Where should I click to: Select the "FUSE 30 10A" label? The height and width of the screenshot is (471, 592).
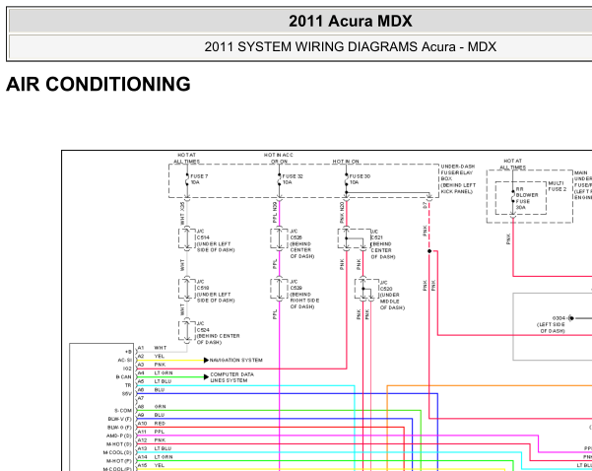click(360, 179)
